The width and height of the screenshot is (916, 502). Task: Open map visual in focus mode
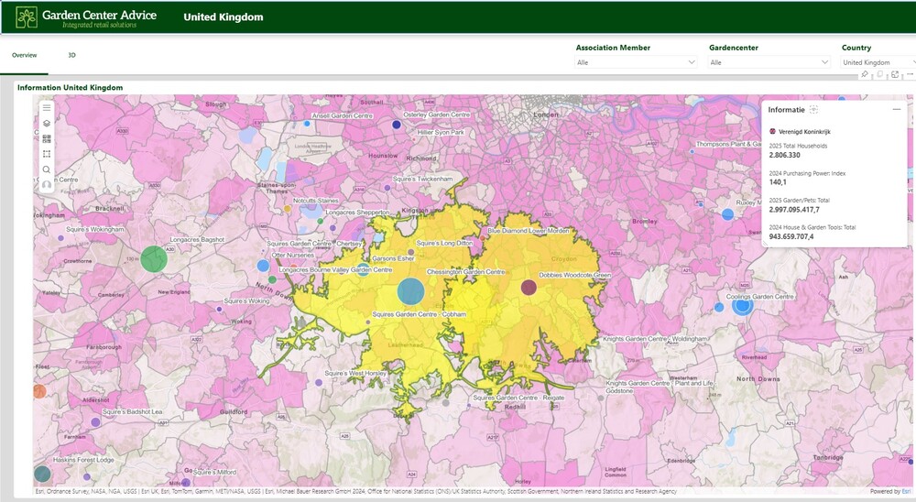tap(895, 75)
